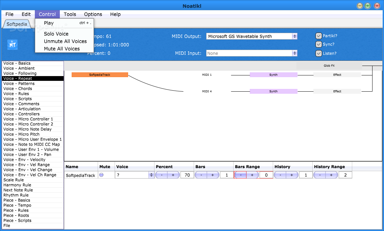384x231 pixels.
Task: Open the Tools menu
Action: [70, 14]
